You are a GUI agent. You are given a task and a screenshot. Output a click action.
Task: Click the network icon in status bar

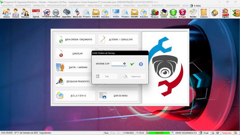[217, 133]
